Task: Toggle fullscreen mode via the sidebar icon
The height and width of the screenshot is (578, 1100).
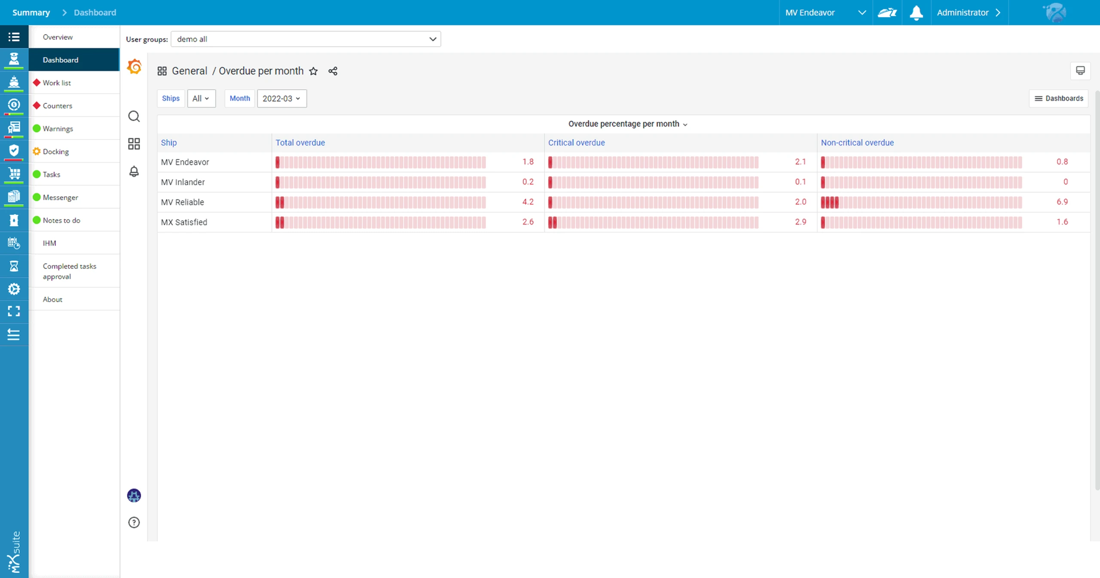Action: (14, 311)
